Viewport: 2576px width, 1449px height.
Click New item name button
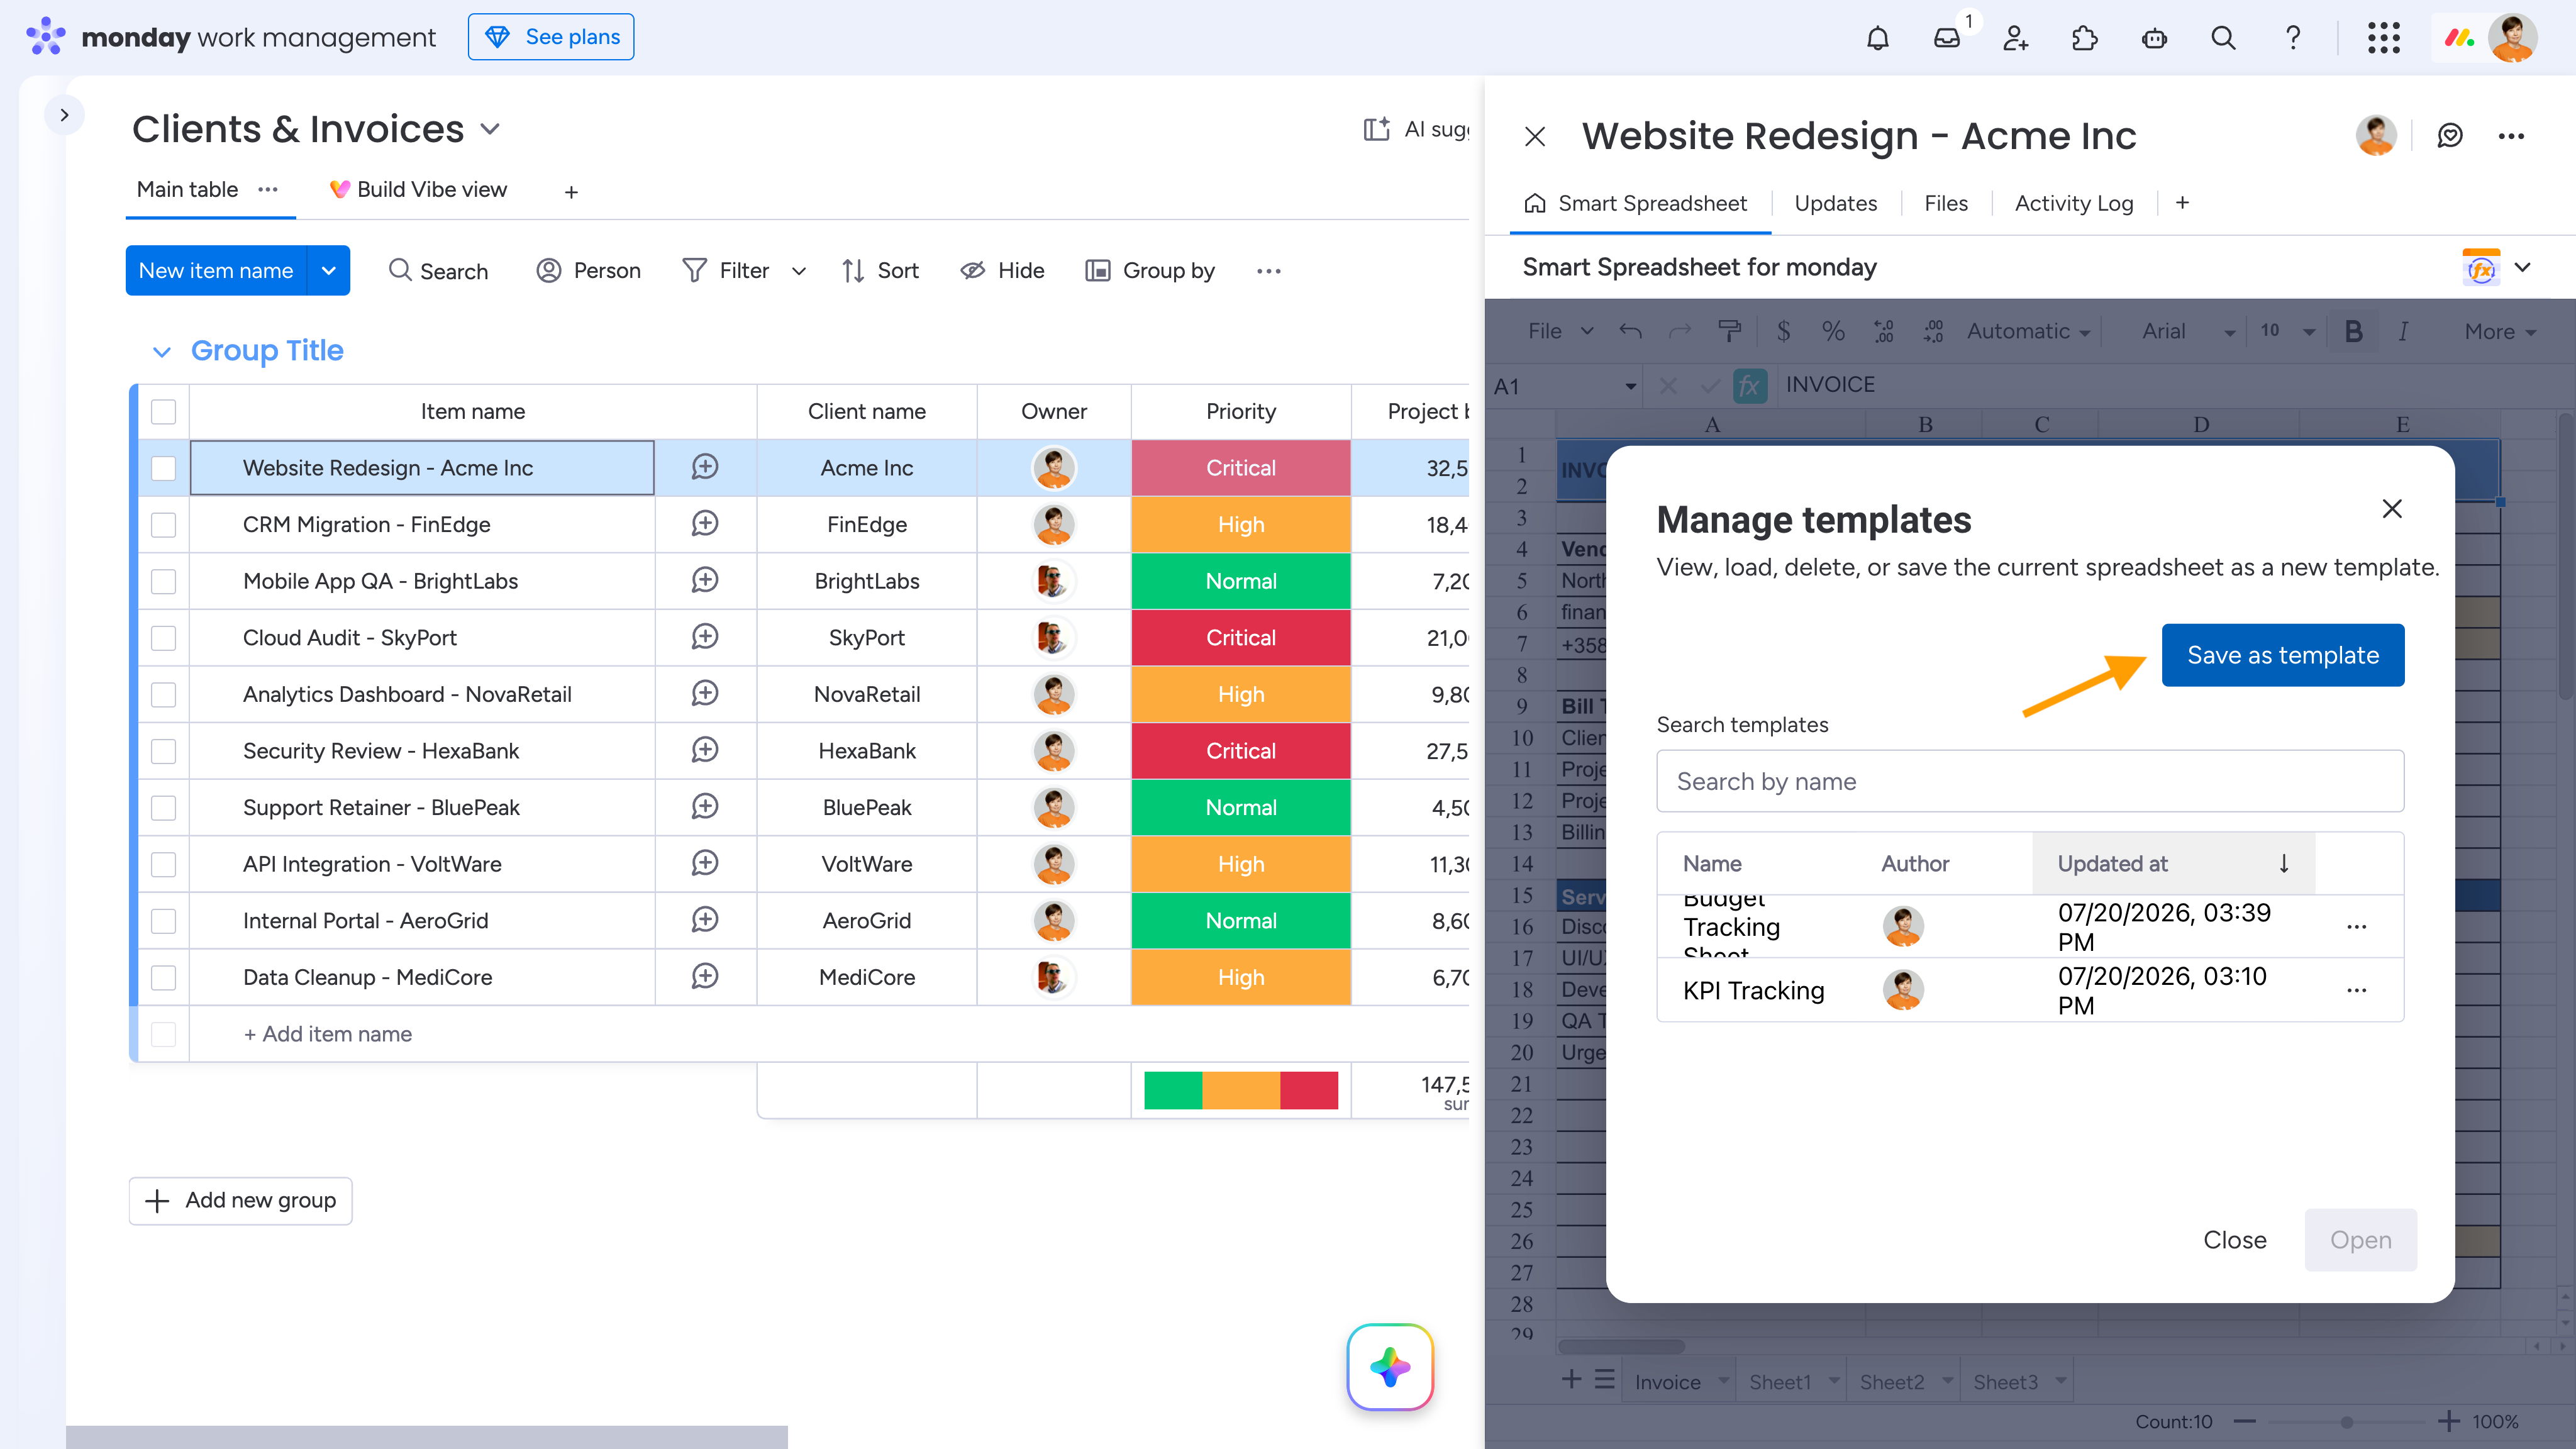216,270
